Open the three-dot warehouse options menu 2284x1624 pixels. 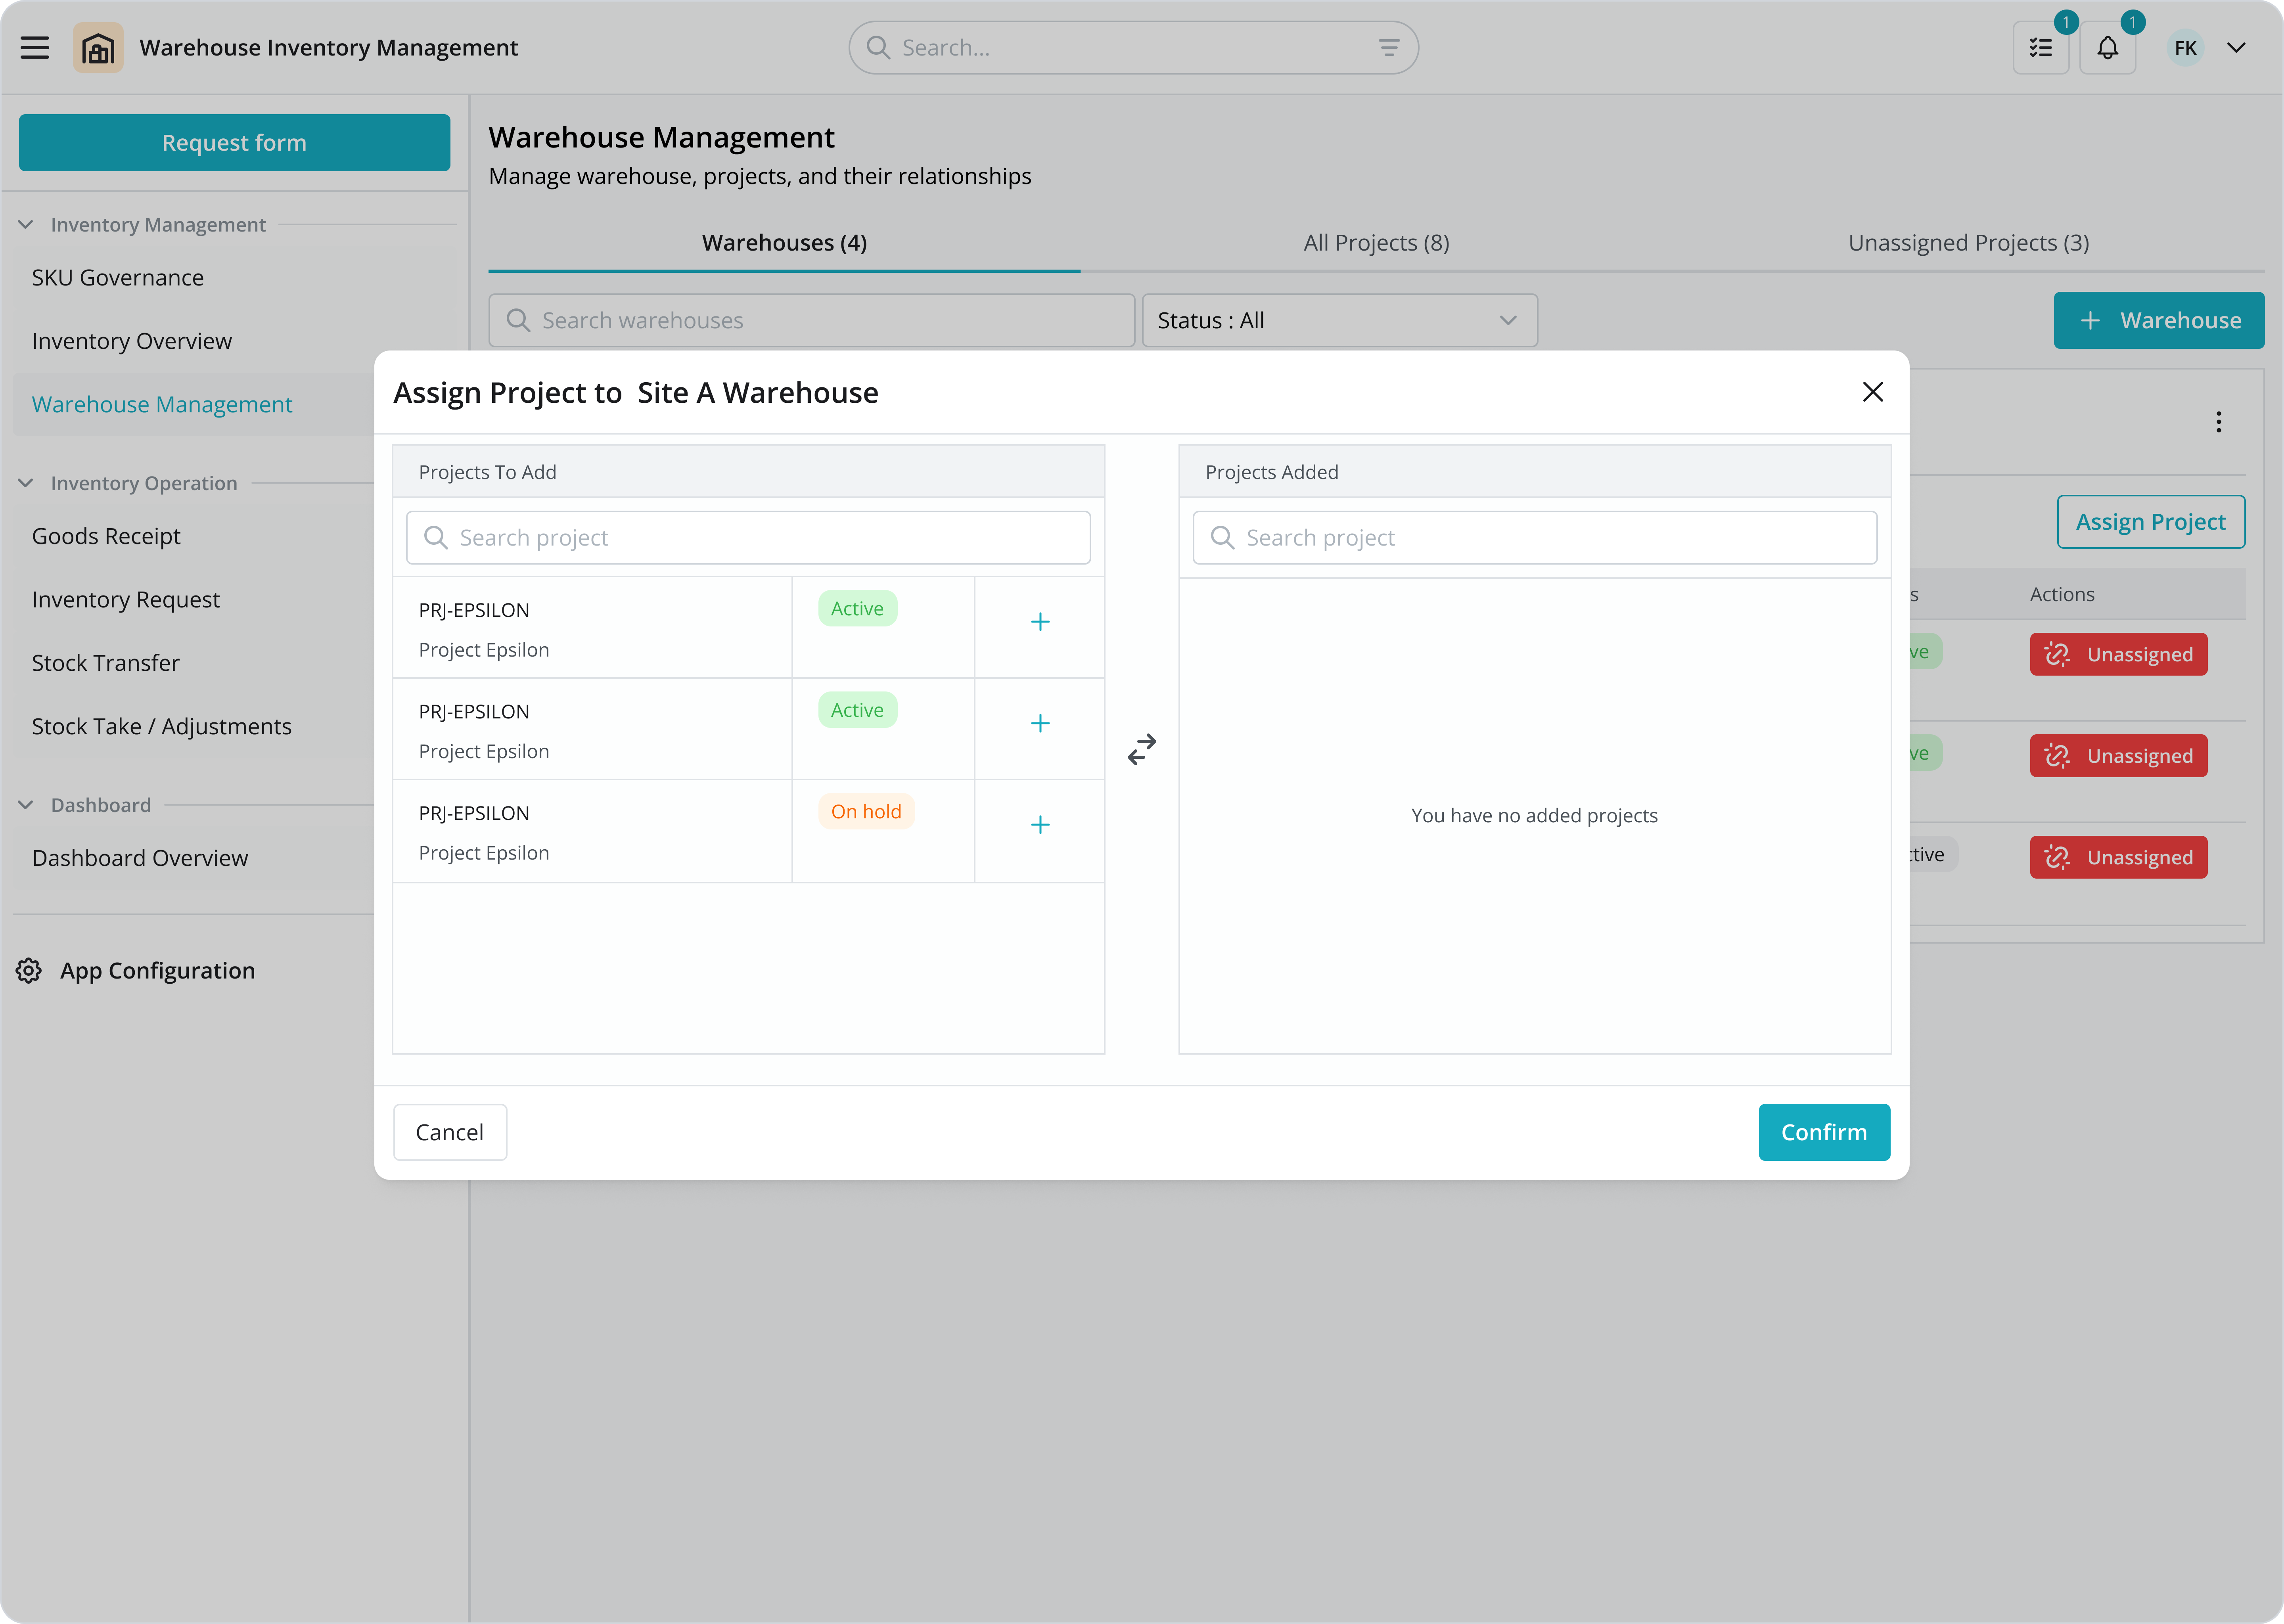(2218, 422)
